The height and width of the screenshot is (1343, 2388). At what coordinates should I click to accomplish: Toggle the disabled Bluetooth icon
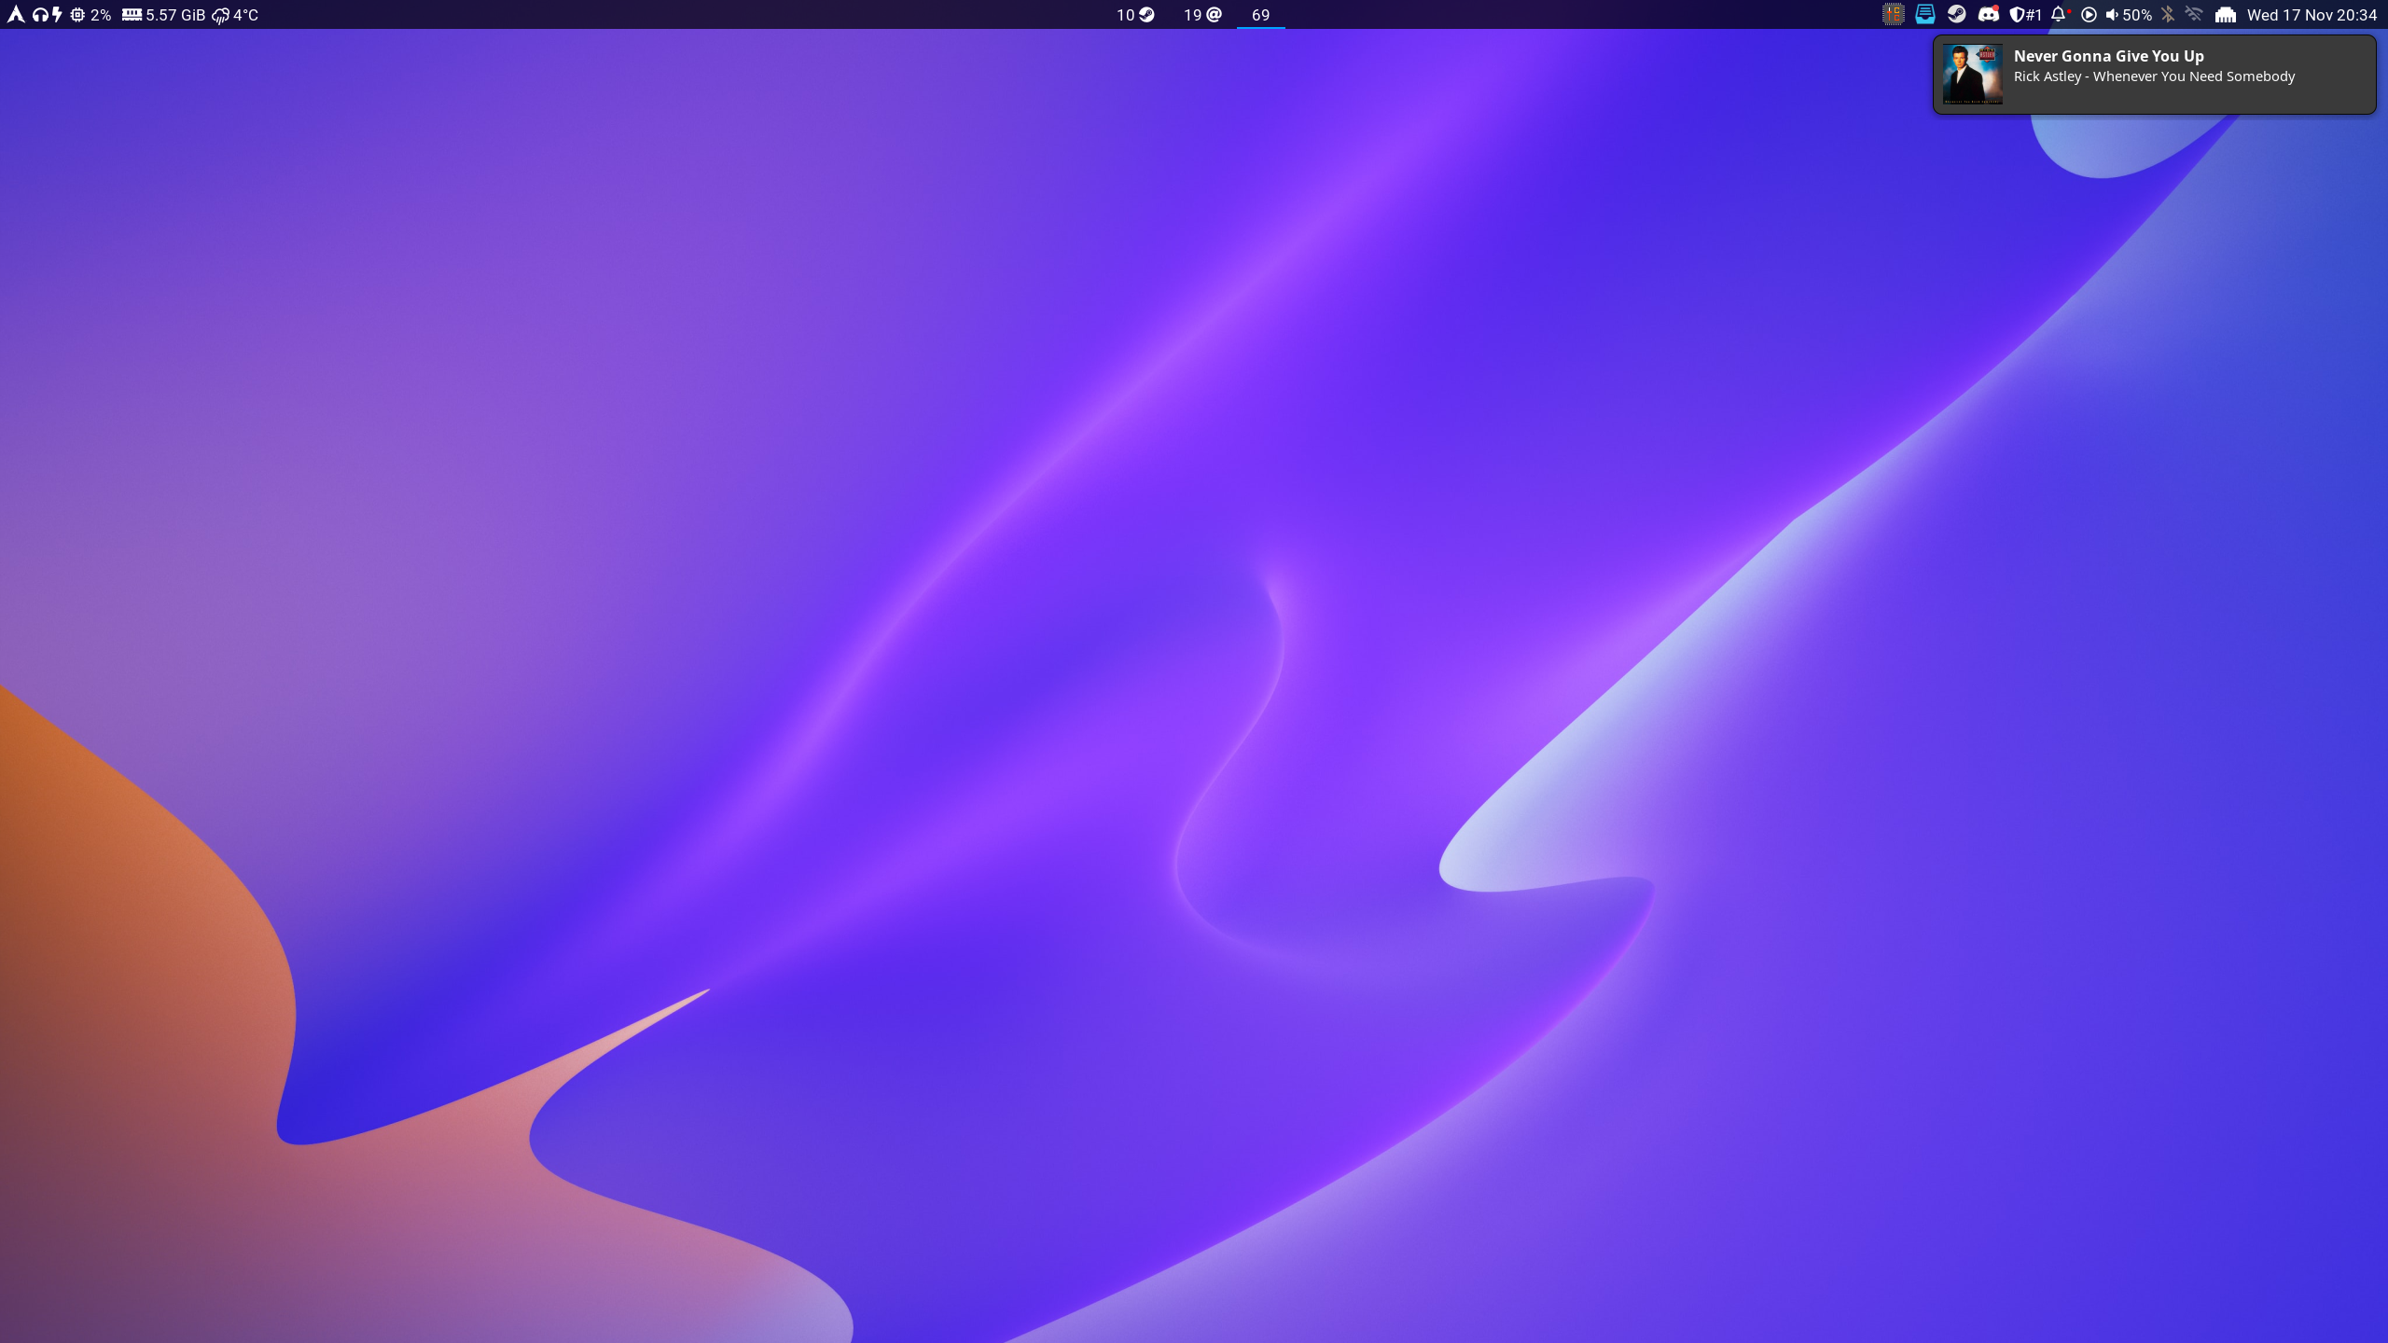(x=2168, y=14)
